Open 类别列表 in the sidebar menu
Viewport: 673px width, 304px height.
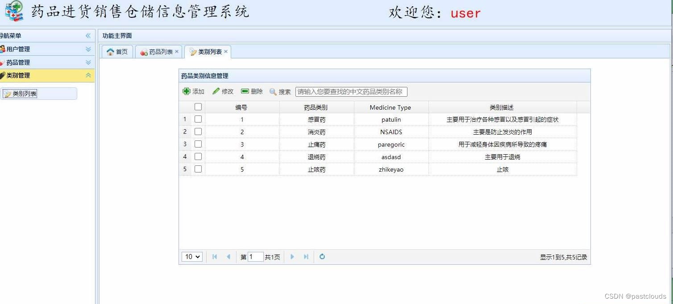[38, 94]
